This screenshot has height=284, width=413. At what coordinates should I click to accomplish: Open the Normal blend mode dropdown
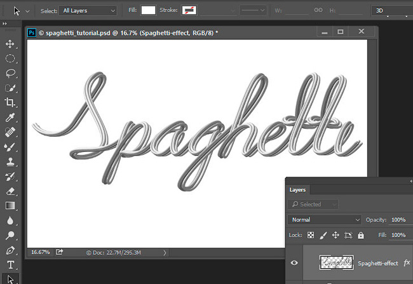click(x=324, y=219)
